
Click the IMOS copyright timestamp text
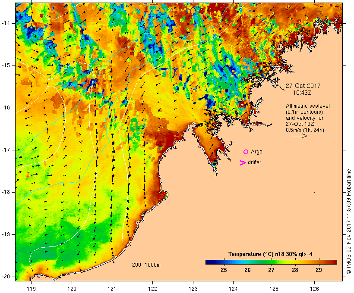[349, 222]
